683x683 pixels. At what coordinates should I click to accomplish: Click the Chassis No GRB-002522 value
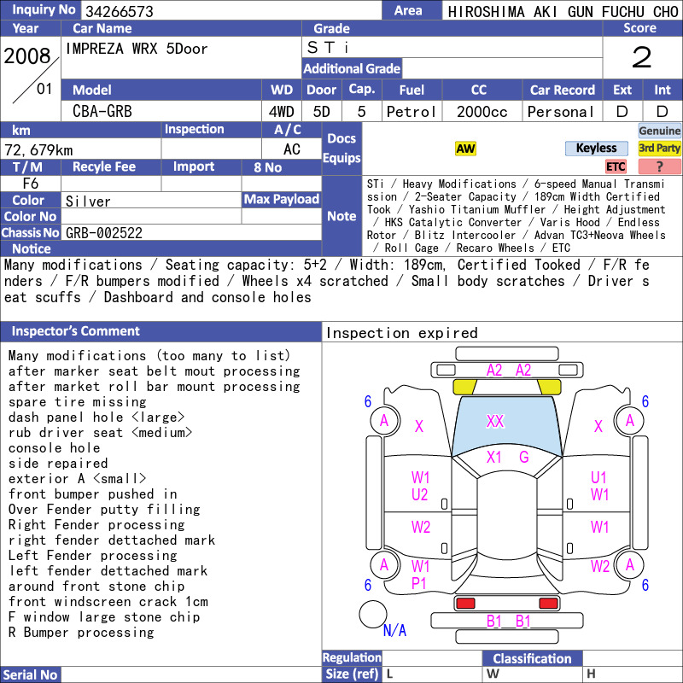coord(103,233)
